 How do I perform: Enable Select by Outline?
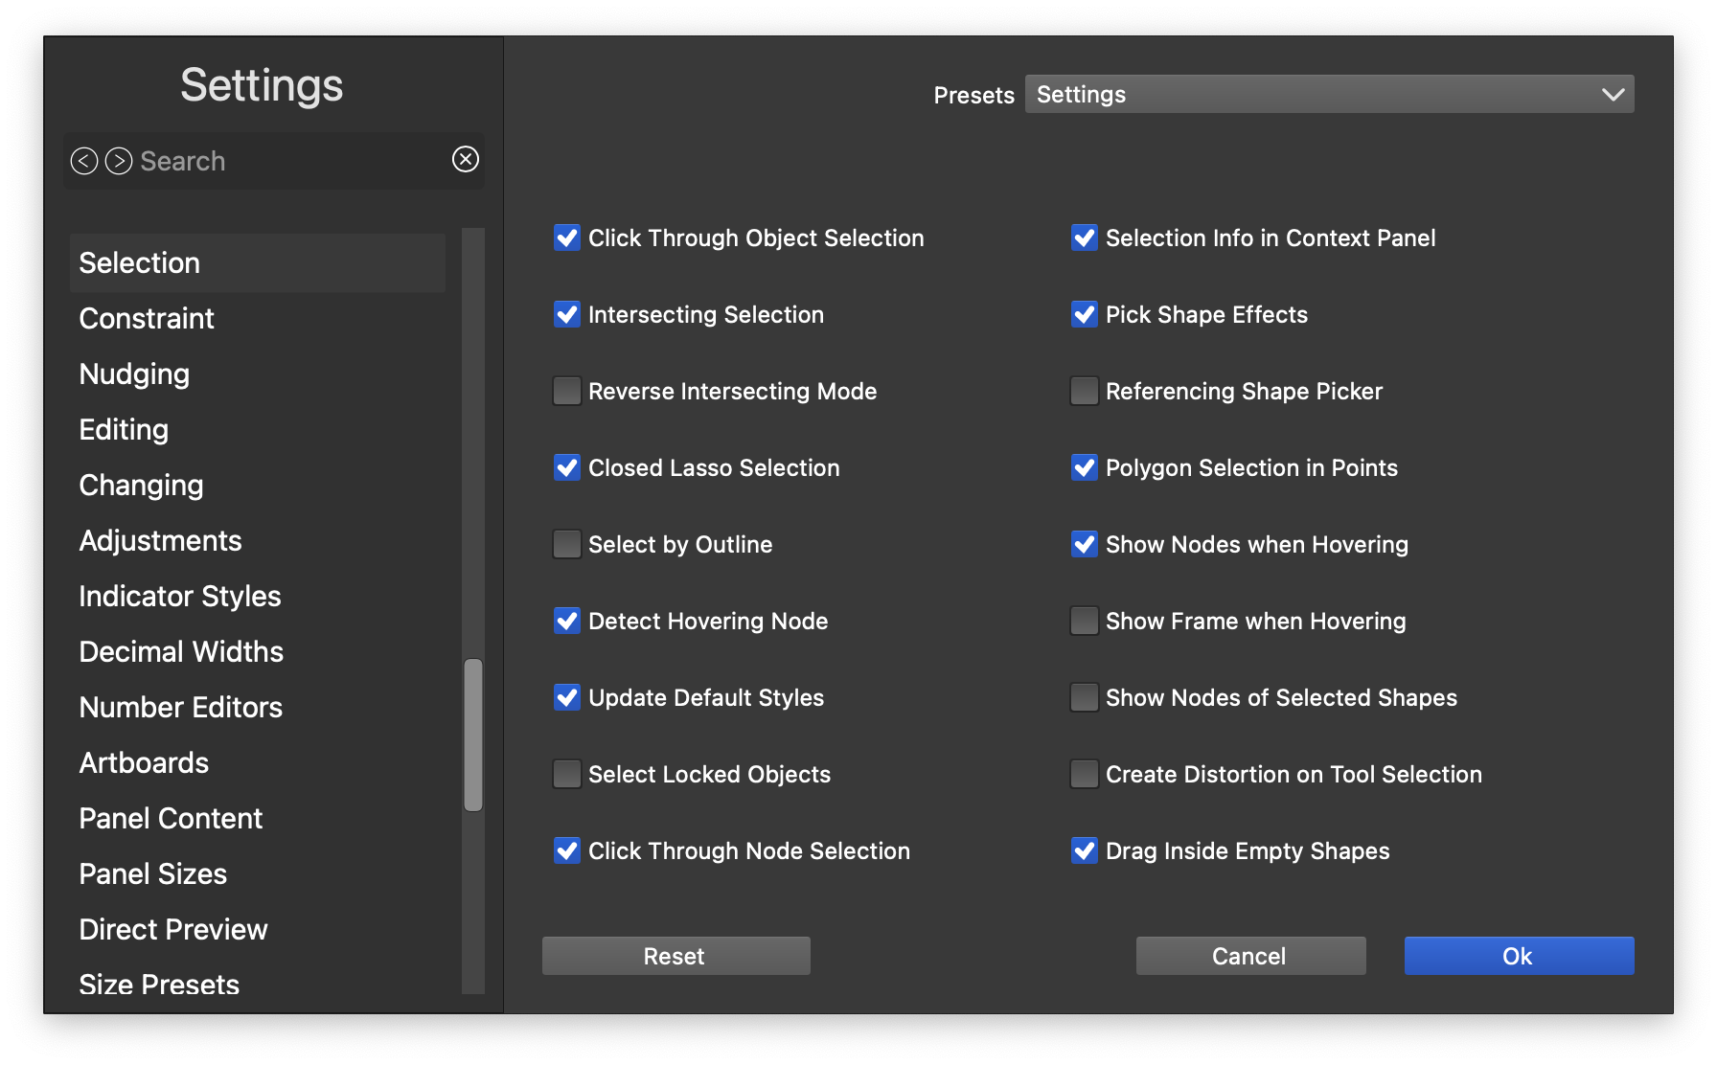click(567, 544)
